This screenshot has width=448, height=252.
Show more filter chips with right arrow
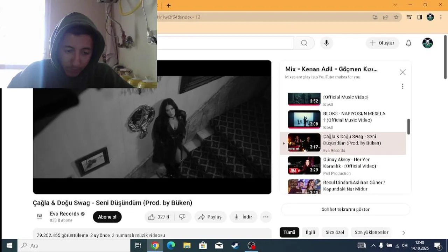[404, 233]
